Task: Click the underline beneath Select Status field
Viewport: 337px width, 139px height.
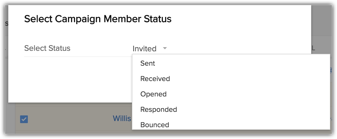Action: [x=77, y=57]
